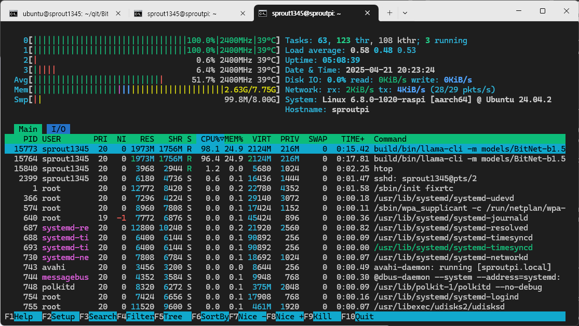The image size is (579, 326).
Task: Click the Avg CPU meter bar
Action: coord(147,80)
